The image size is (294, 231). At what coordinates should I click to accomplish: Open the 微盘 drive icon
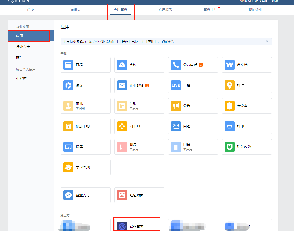(68, 85)
